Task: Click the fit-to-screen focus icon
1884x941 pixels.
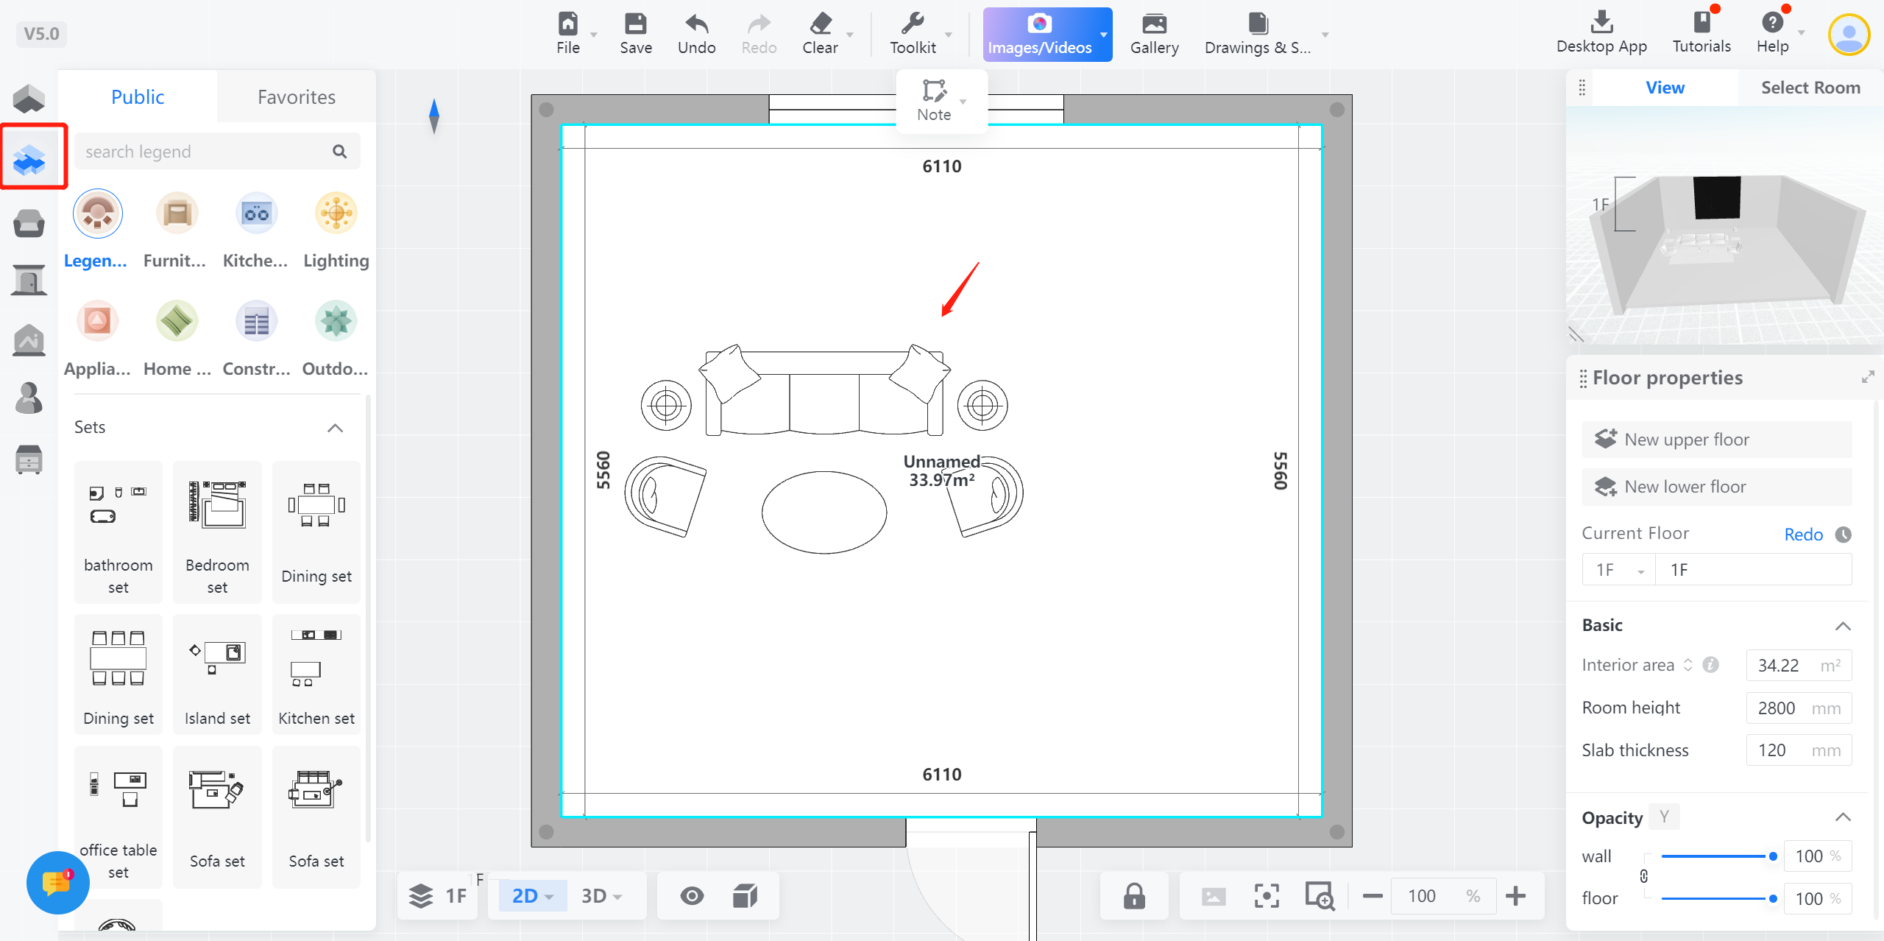Action: coord(1266,896)
